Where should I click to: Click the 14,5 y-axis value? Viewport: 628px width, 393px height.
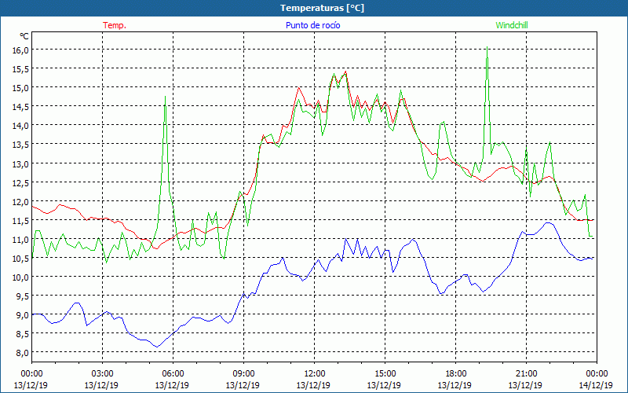point(22,107)
